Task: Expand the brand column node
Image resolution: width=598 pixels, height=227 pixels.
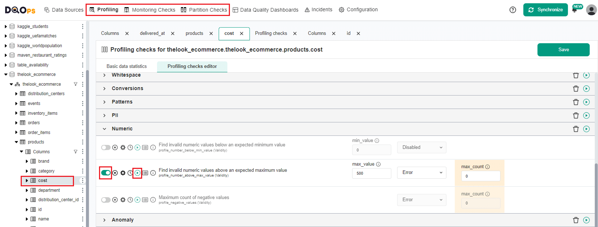Action: click(27, 161)
